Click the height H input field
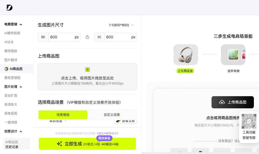The width and height of the screenshot is (259, 154). [x=116, y=37]
